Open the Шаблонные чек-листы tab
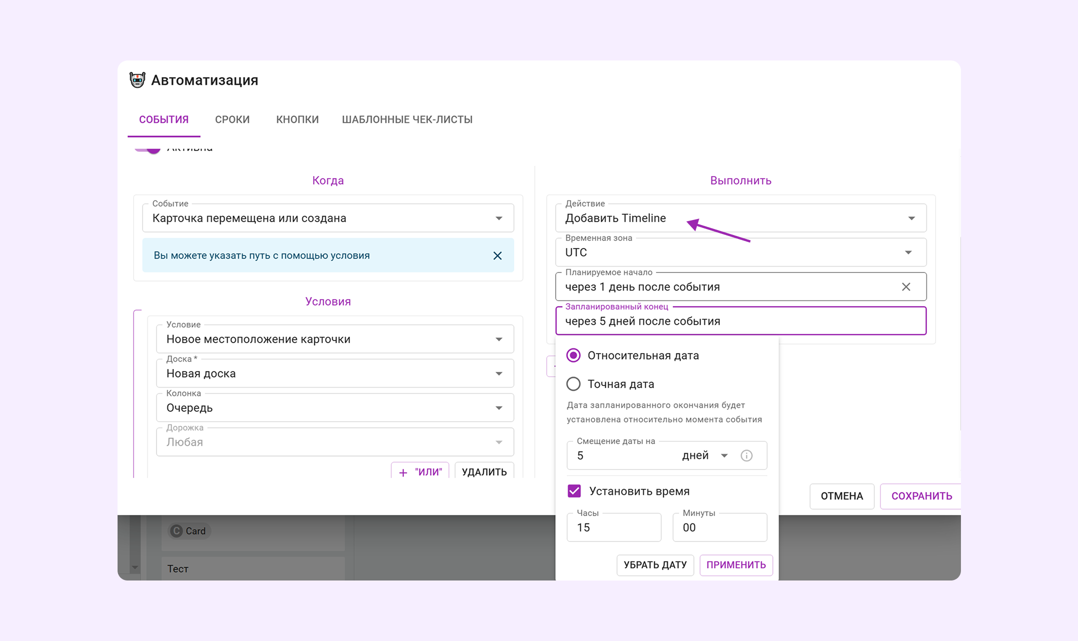The image size is (1078, 641). (x=407, y=119)
